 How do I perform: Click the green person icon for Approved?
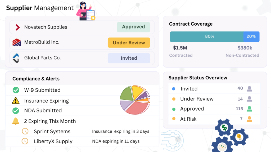pos(249,109)
